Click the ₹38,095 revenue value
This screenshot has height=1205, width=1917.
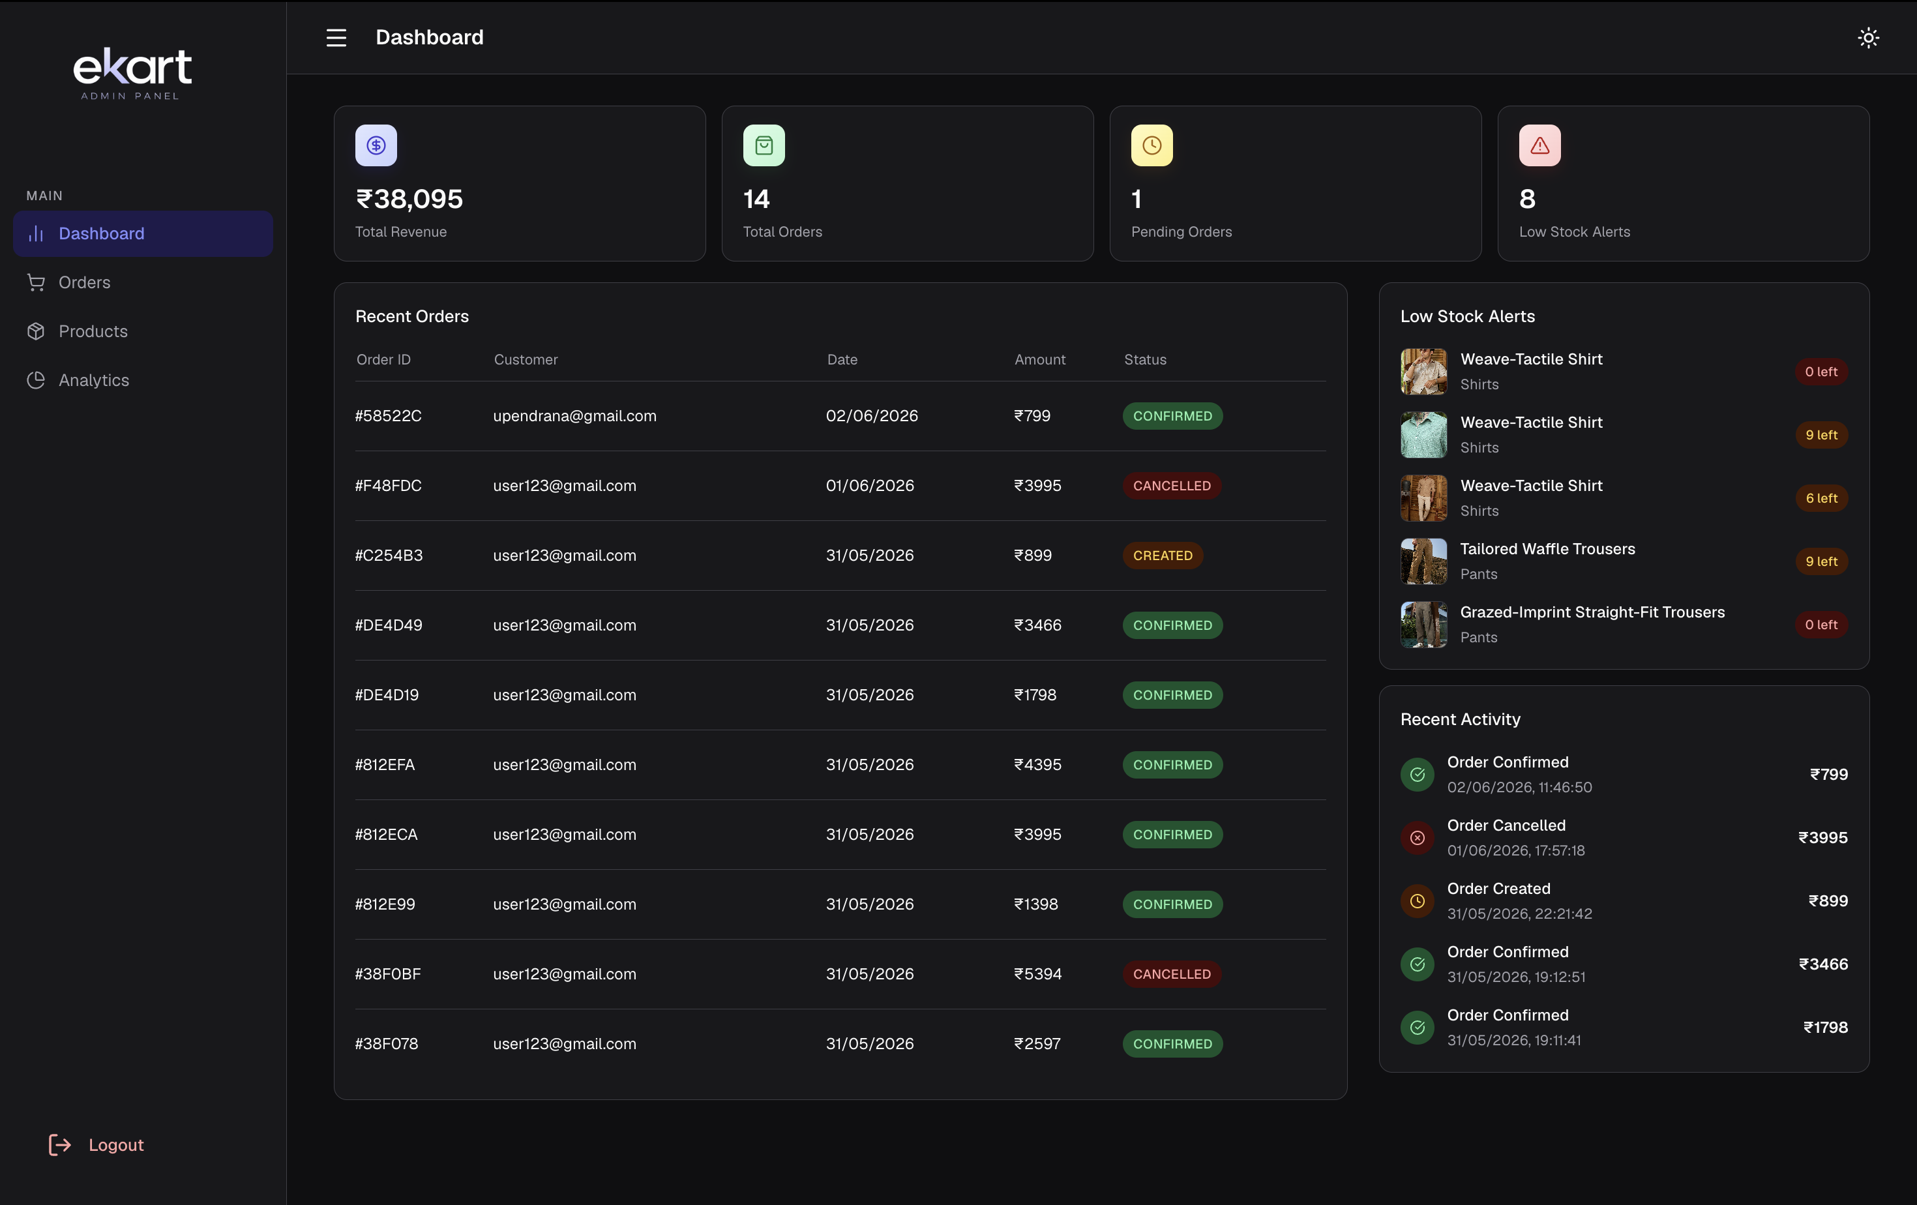tap(409, 199)
